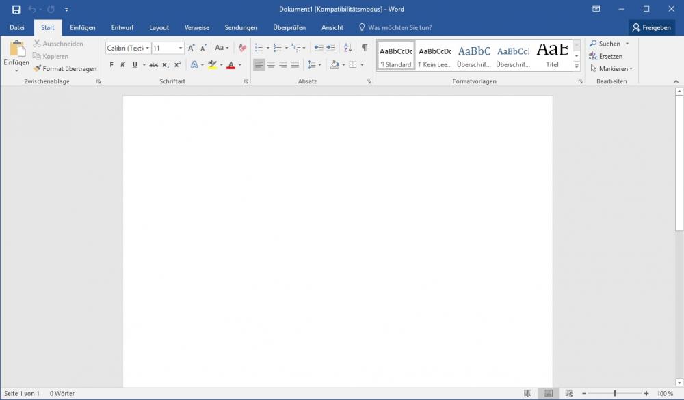
Task: Open the underline style dropdown arrow
Action: [144, 65]
